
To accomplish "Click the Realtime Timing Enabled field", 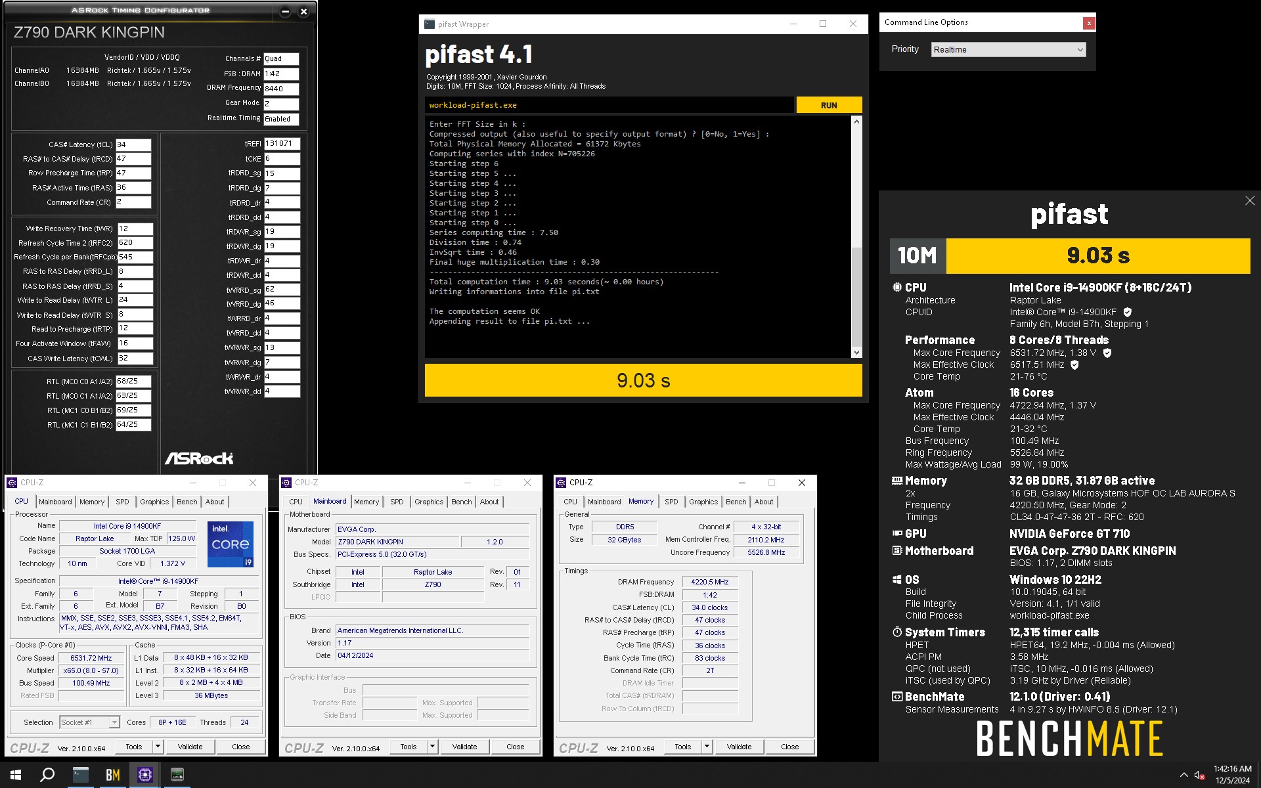I will [x=281, y=119].
